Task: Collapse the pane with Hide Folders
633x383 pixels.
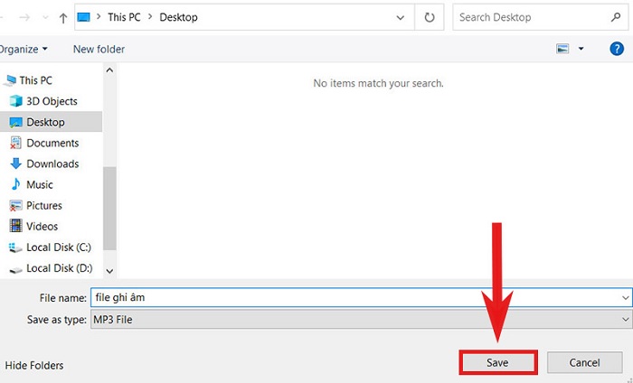Action: pyautogui.click(x=34, y=365)
